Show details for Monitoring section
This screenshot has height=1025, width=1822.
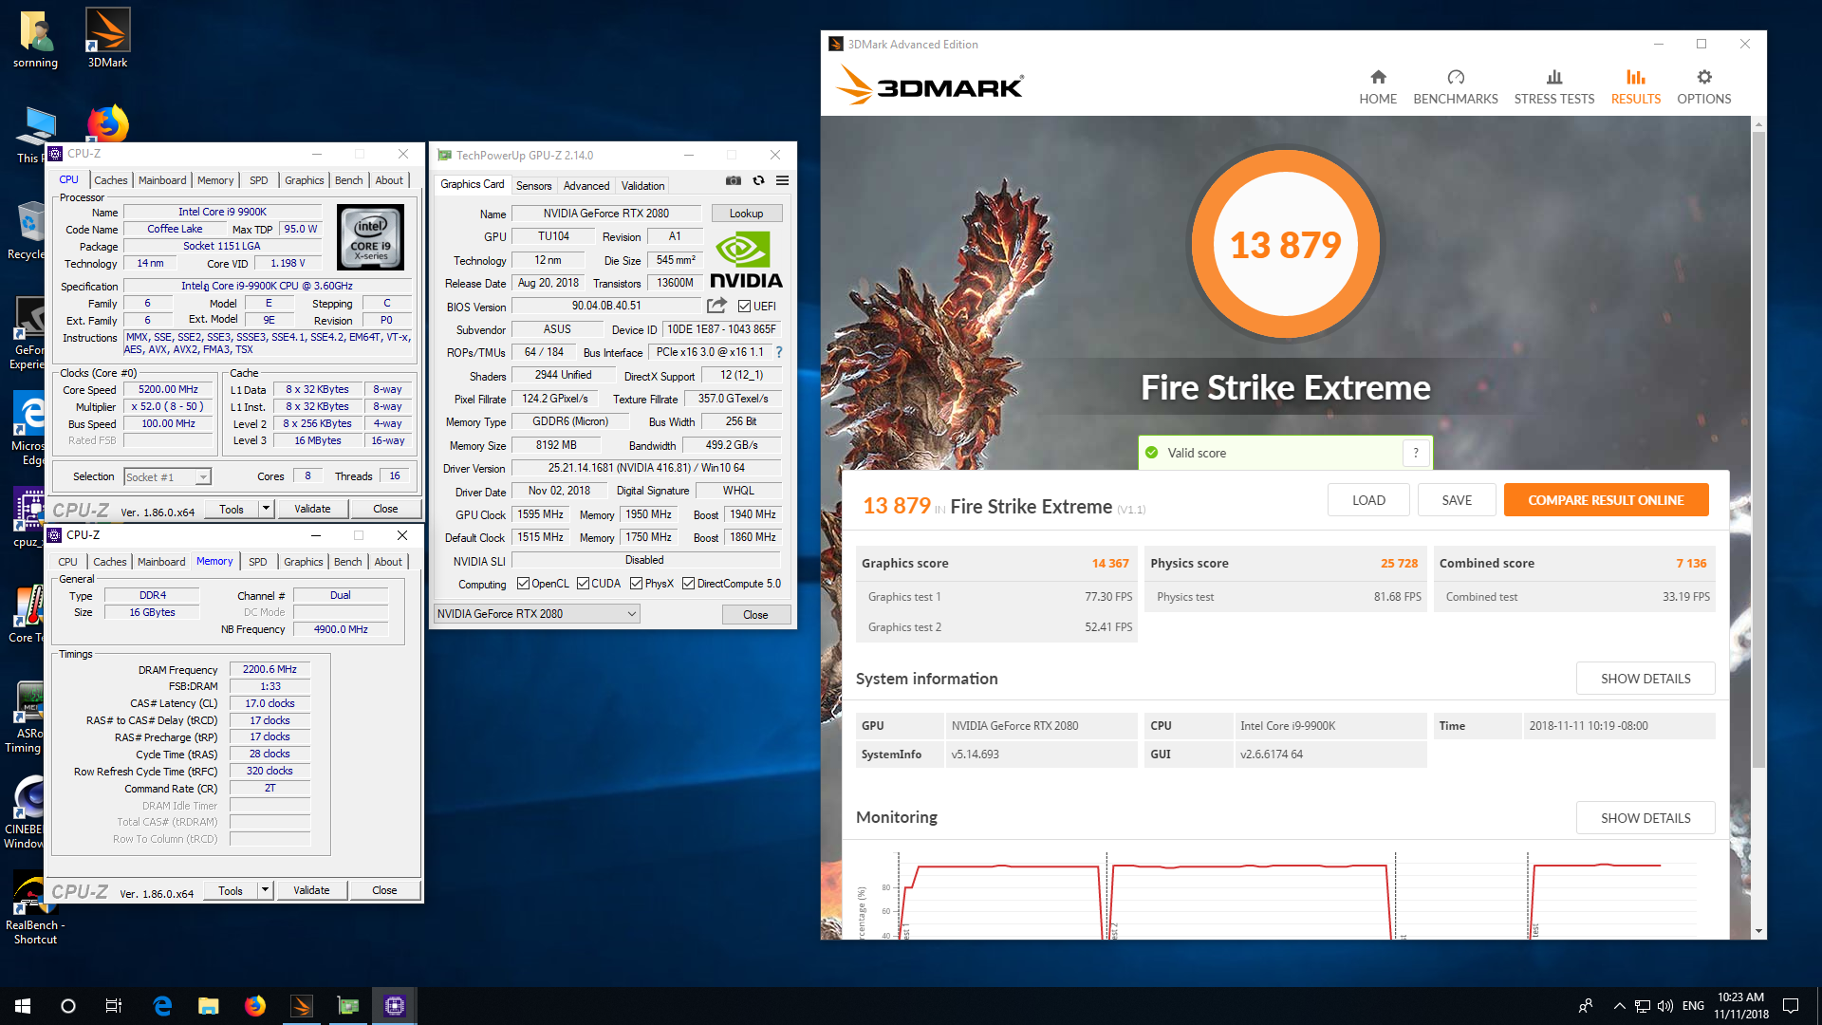tap(1645, 818)
